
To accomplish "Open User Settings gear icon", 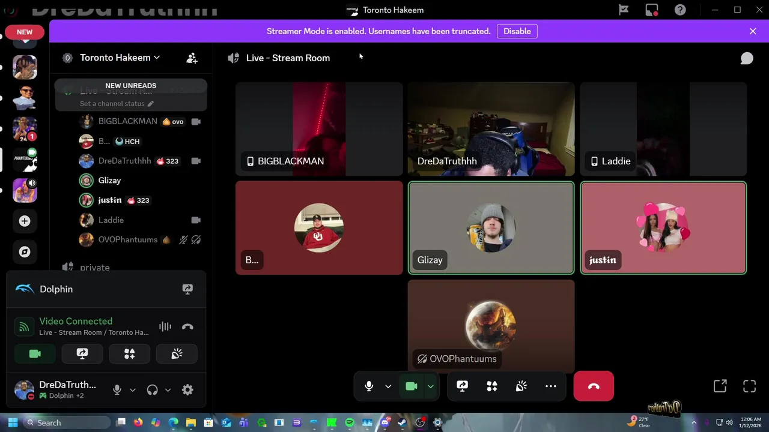I will 187,389.
